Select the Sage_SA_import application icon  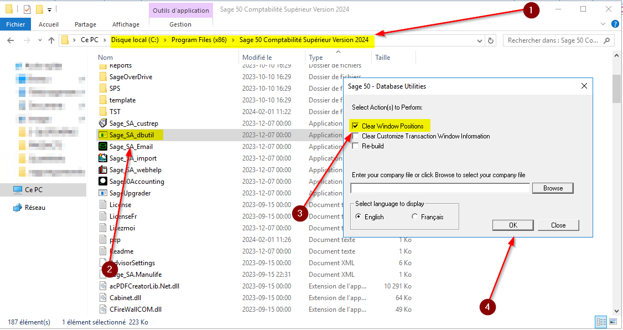coord(103,158)
